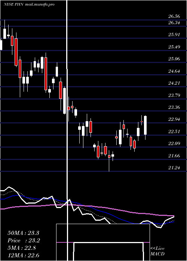Click the 26.56 price level label
The image size is (187, 261).
click(x=174, y=16)
